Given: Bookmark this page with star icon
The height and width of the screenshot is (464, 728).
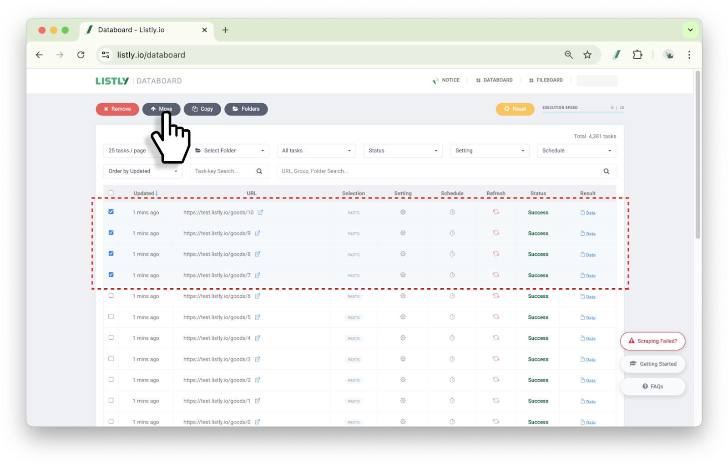Looking at the screenshot, I should pos(587,55).
